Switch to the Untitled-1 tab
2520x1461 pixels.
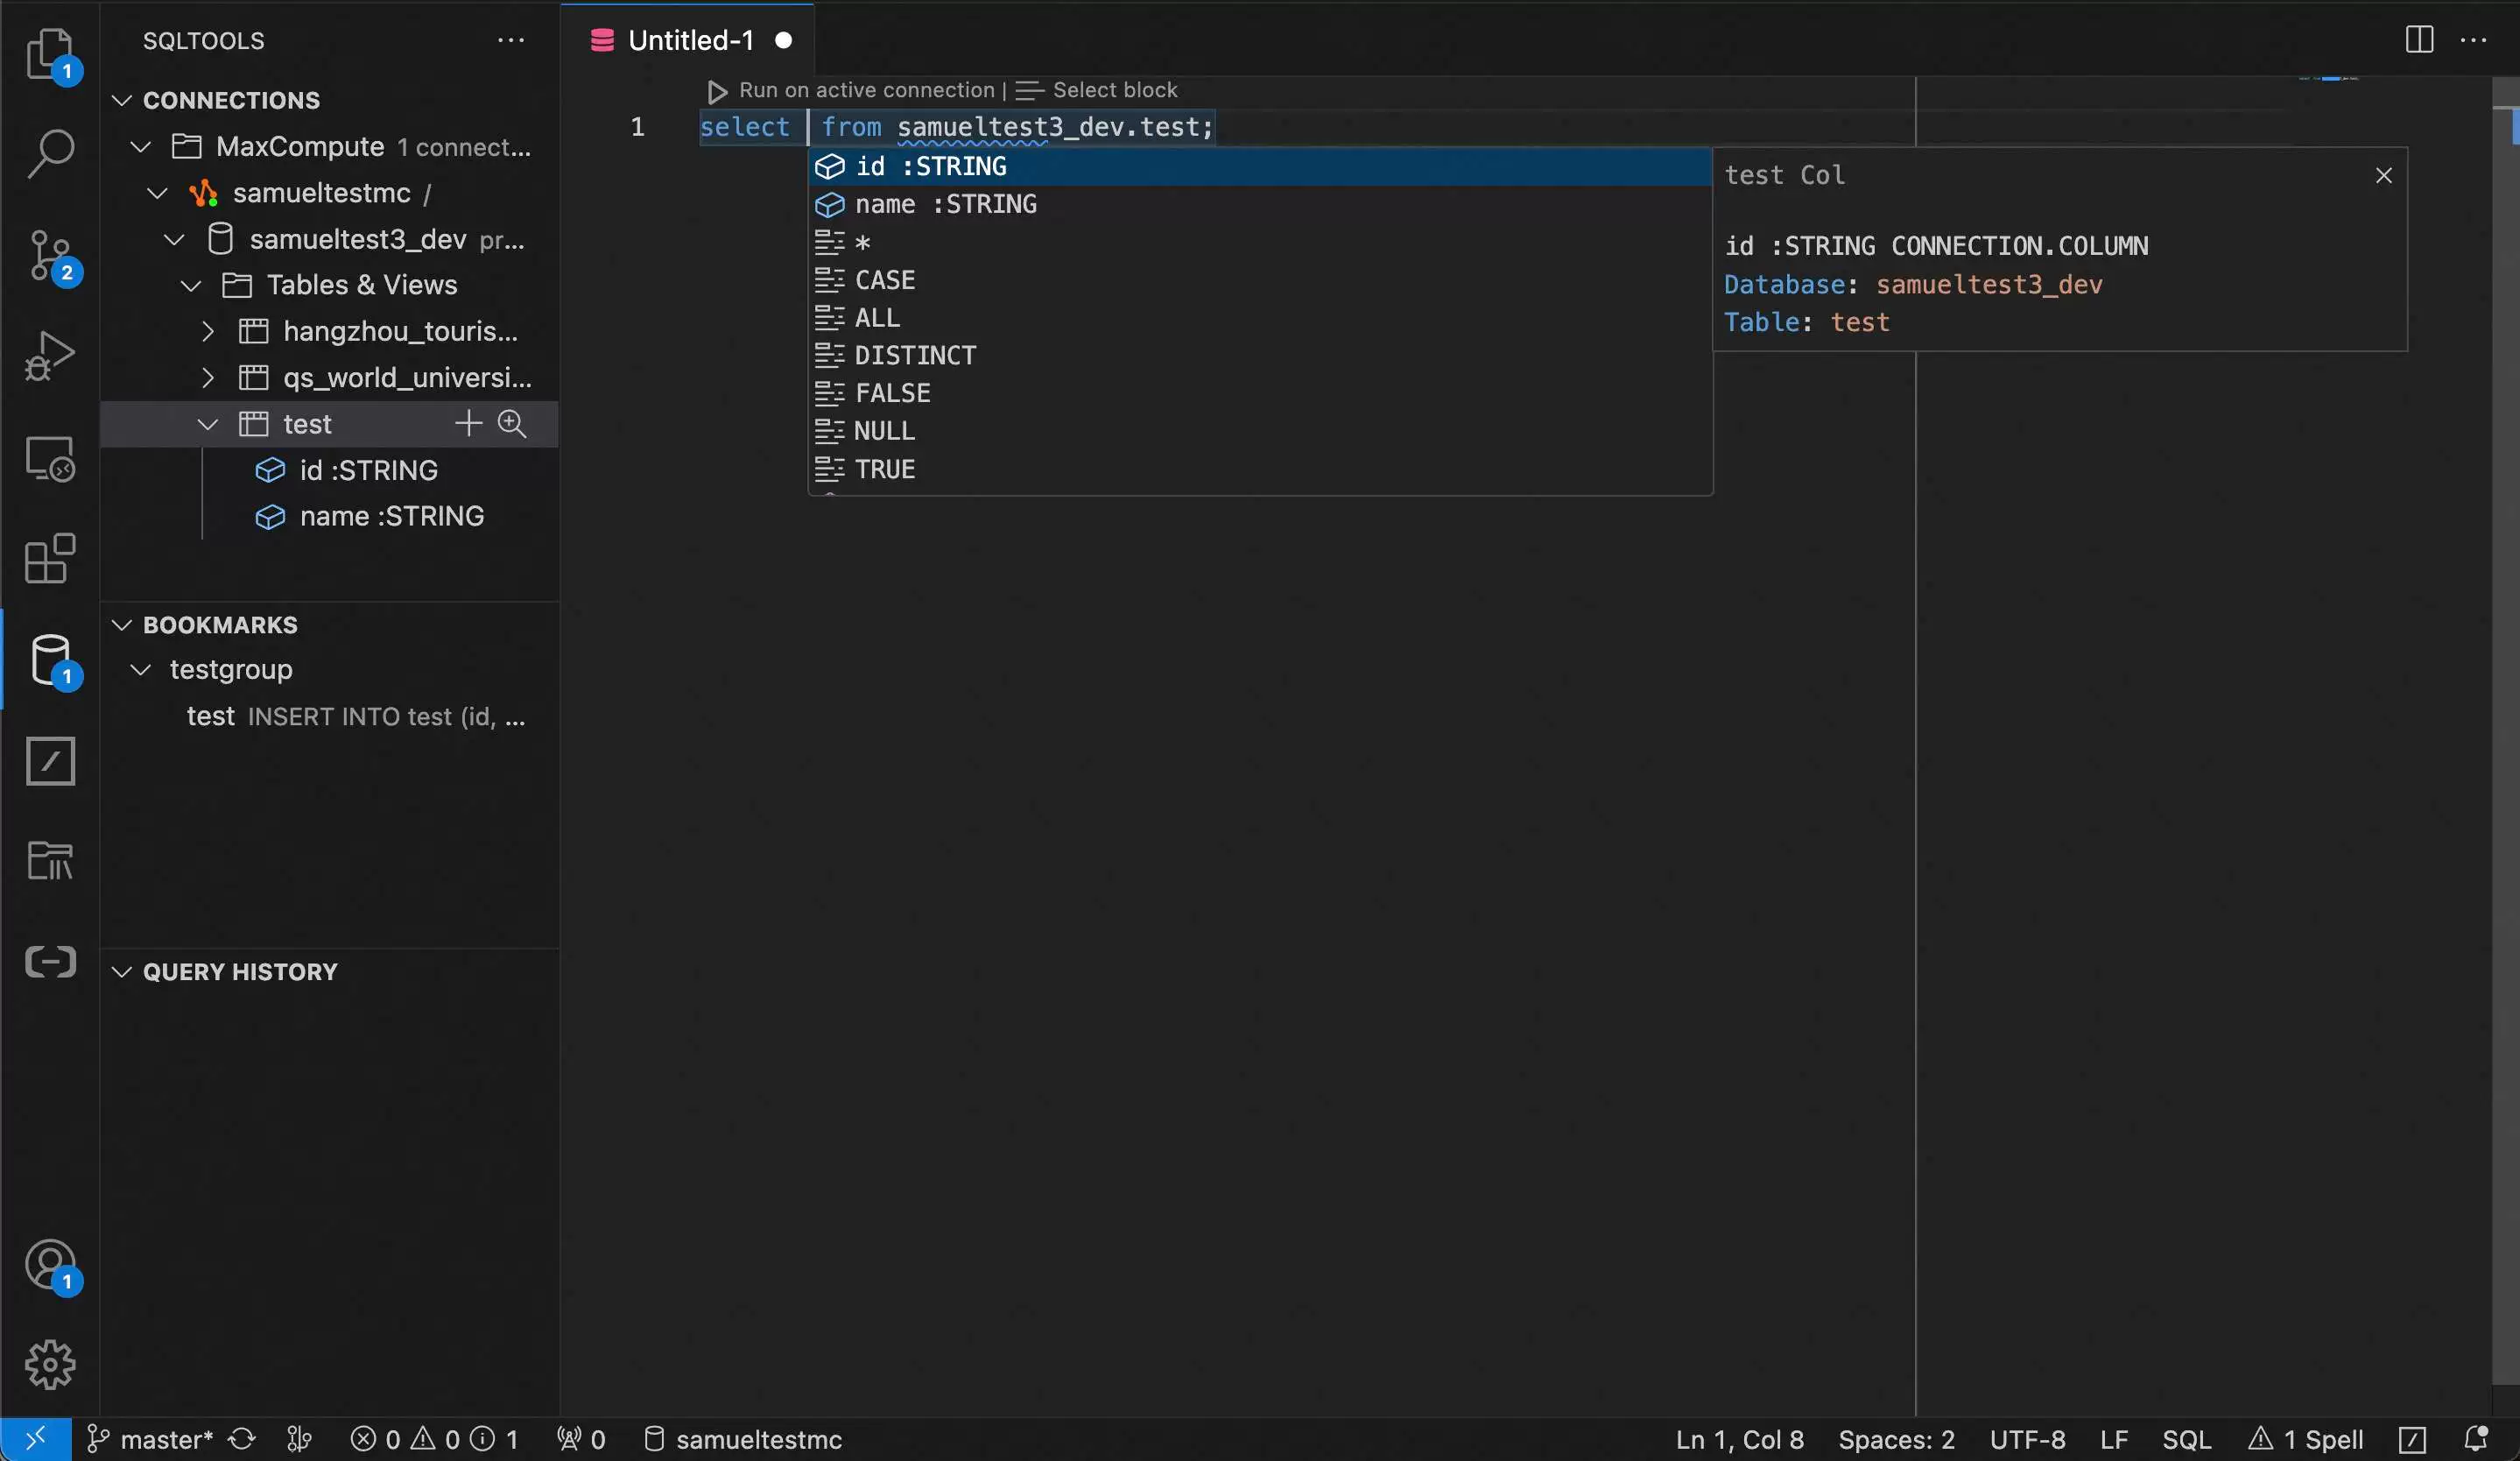point(690,40)
